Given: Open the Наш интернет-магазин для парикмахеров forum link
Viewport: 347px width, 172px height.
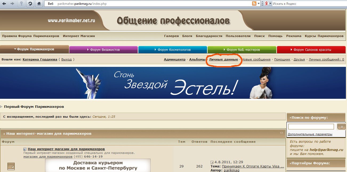Looking at the screenshot, I should (66, 149).
